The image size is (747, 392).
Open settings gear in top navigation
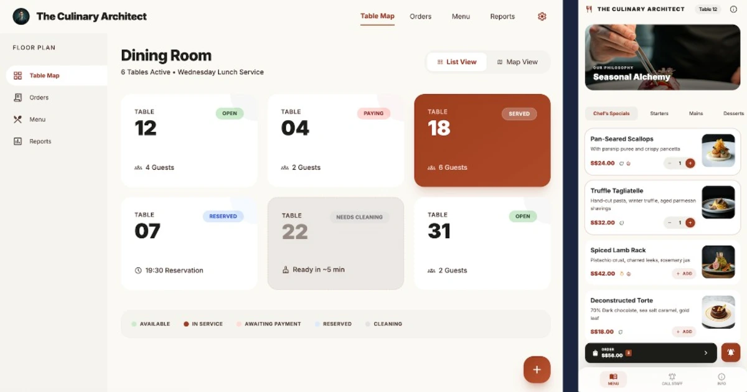pos(542,17)
